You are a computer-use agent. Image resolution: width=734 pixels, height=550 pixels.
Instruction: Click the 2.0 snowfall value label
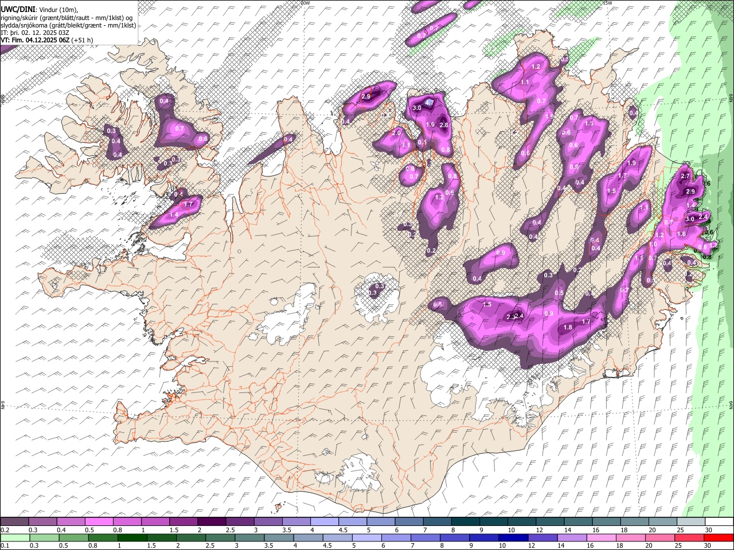coord(396,133)
